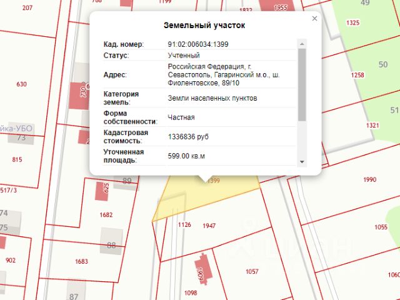400x300 pixels.
Task: Click red building 1909 on the map
Action: tap(203, 269)
